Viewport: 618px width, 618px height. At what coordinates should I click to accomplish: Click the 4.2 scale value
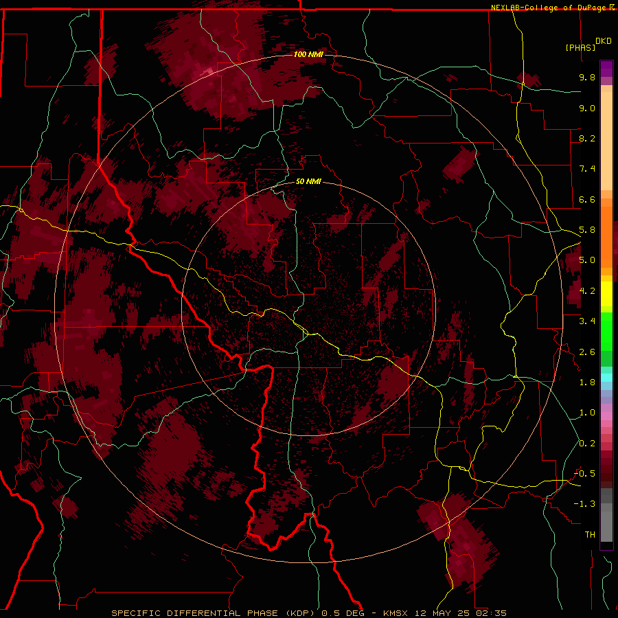click(x=587, y=291)
